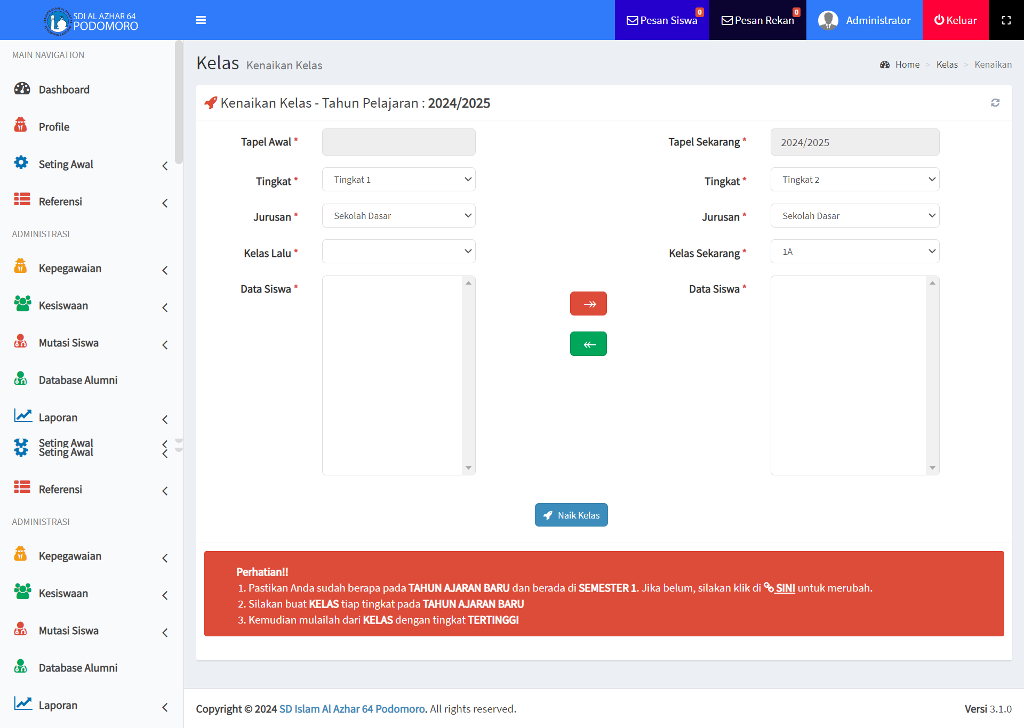
Task: Click the Keluar logout button
Action: click(955, 20)
